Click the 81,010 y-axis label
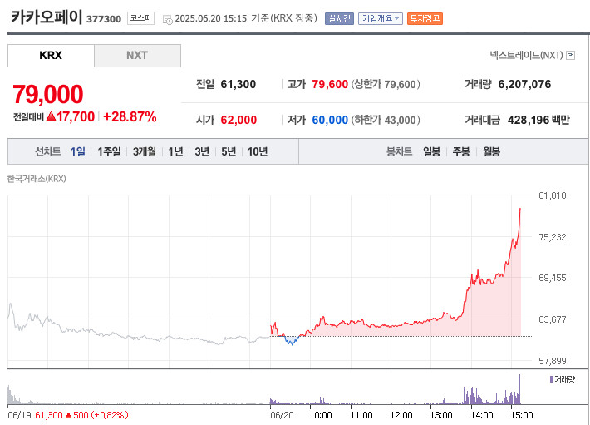 [x=552, y=195]
